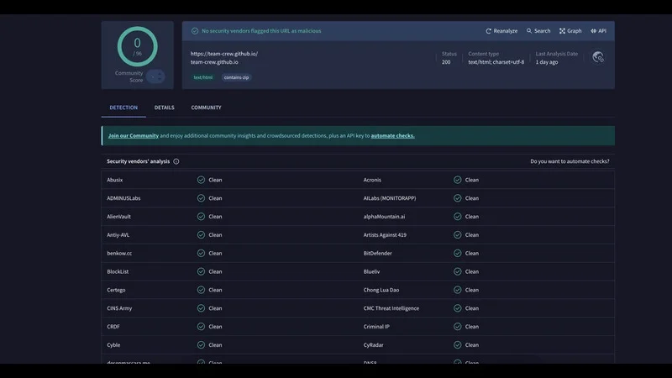Click the CINS Army clean check icon
Screen dimensions: 672x378
pyautogui.click(x=201, y=308)
